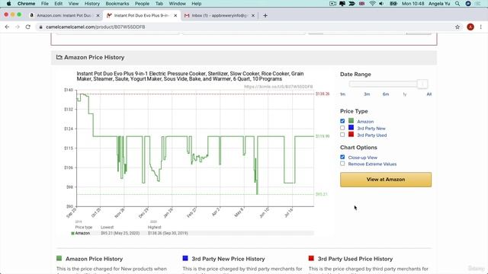Viewport: 488px width, 274px height.
Task: Close the camelcamelcamel Instant Pot tab
Action: 175,15
